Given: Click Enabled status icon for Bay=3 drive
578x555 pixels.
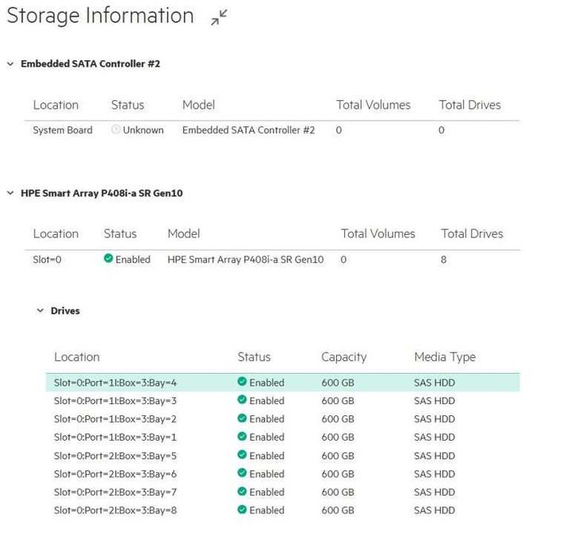Looking at the screenshot, I should pyautogui.click(x=242, y=399).
